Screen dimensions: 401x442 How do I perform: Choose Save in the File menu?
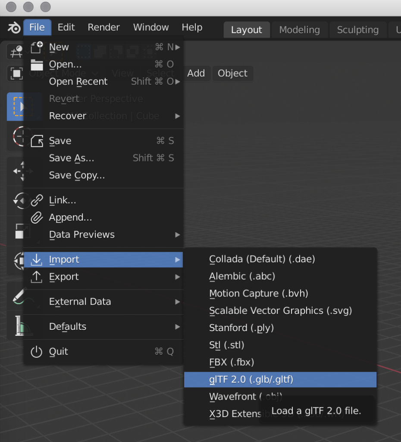click(x=103, y=141)
